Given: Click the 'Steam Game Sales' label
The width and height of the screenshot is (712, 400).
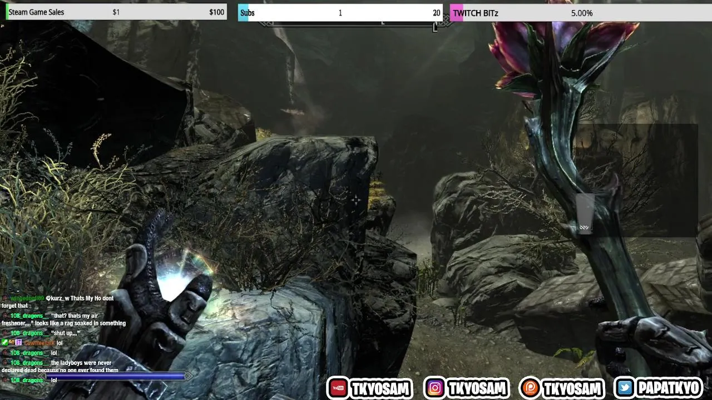Looking at the screenshot, I should click(x=36, y=12).
